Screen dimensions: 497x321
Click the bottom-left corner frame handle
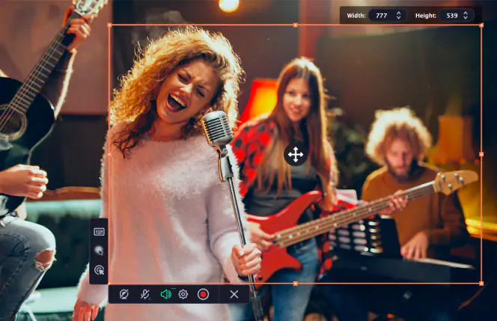click(109, 284)
